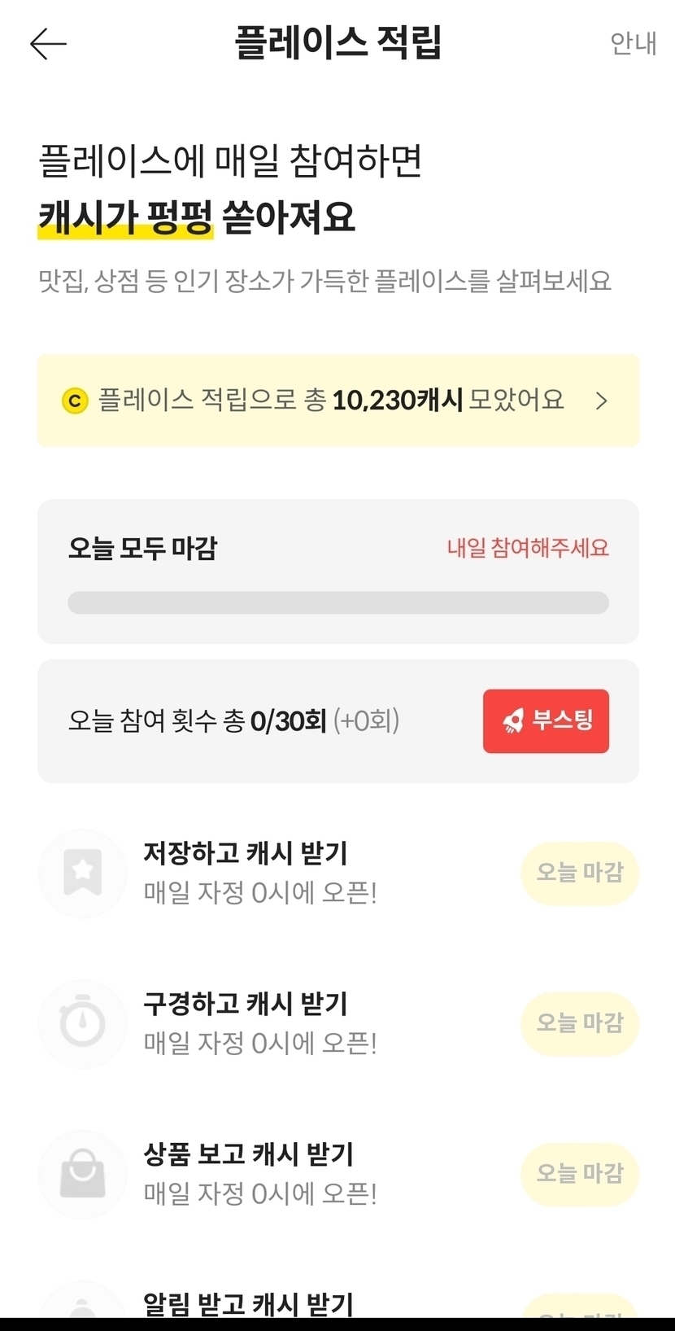Open the 안내 info link
675x1331 pixels.
pyautogui.click(x=633, y=43)
